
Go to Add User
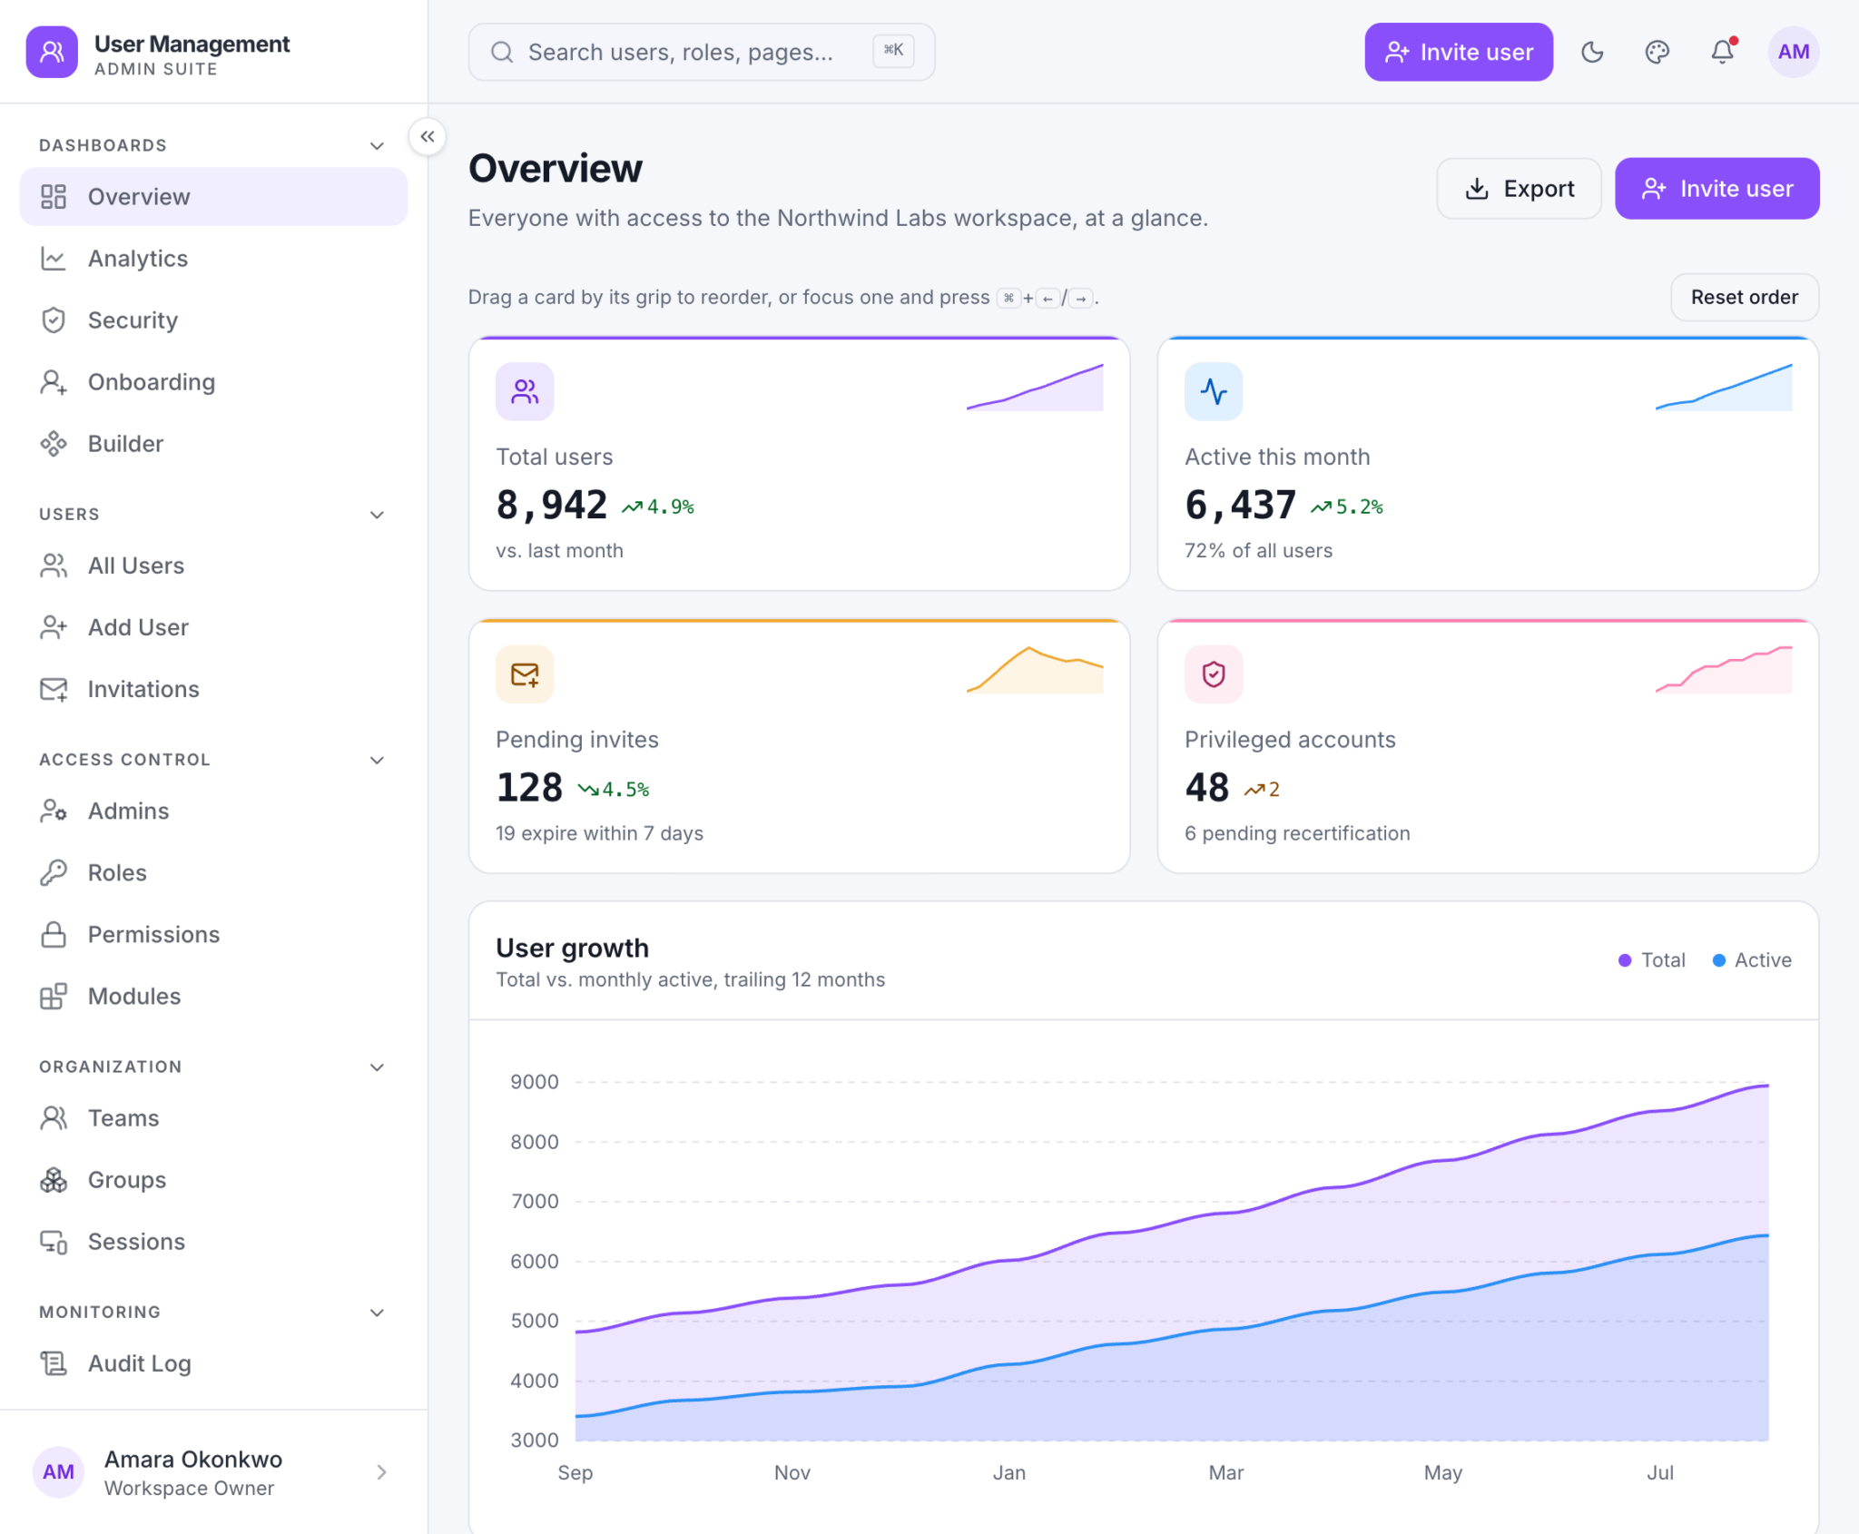coord(213,627)
